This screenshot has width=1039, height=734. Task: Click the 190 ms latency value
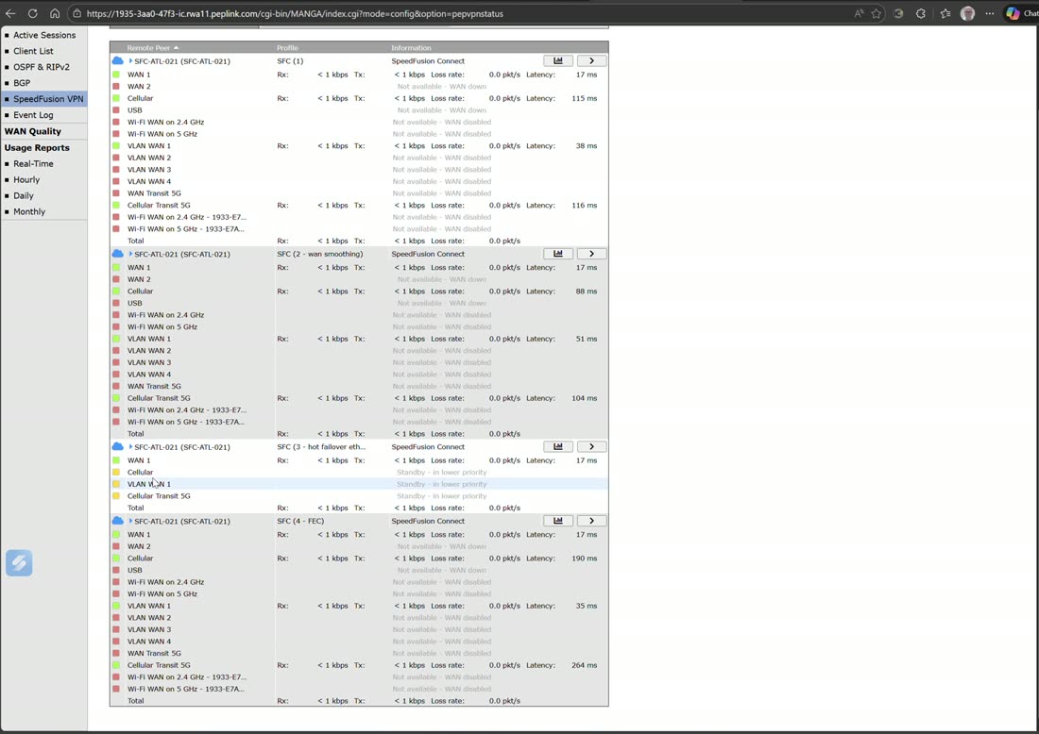pos(585,559)
